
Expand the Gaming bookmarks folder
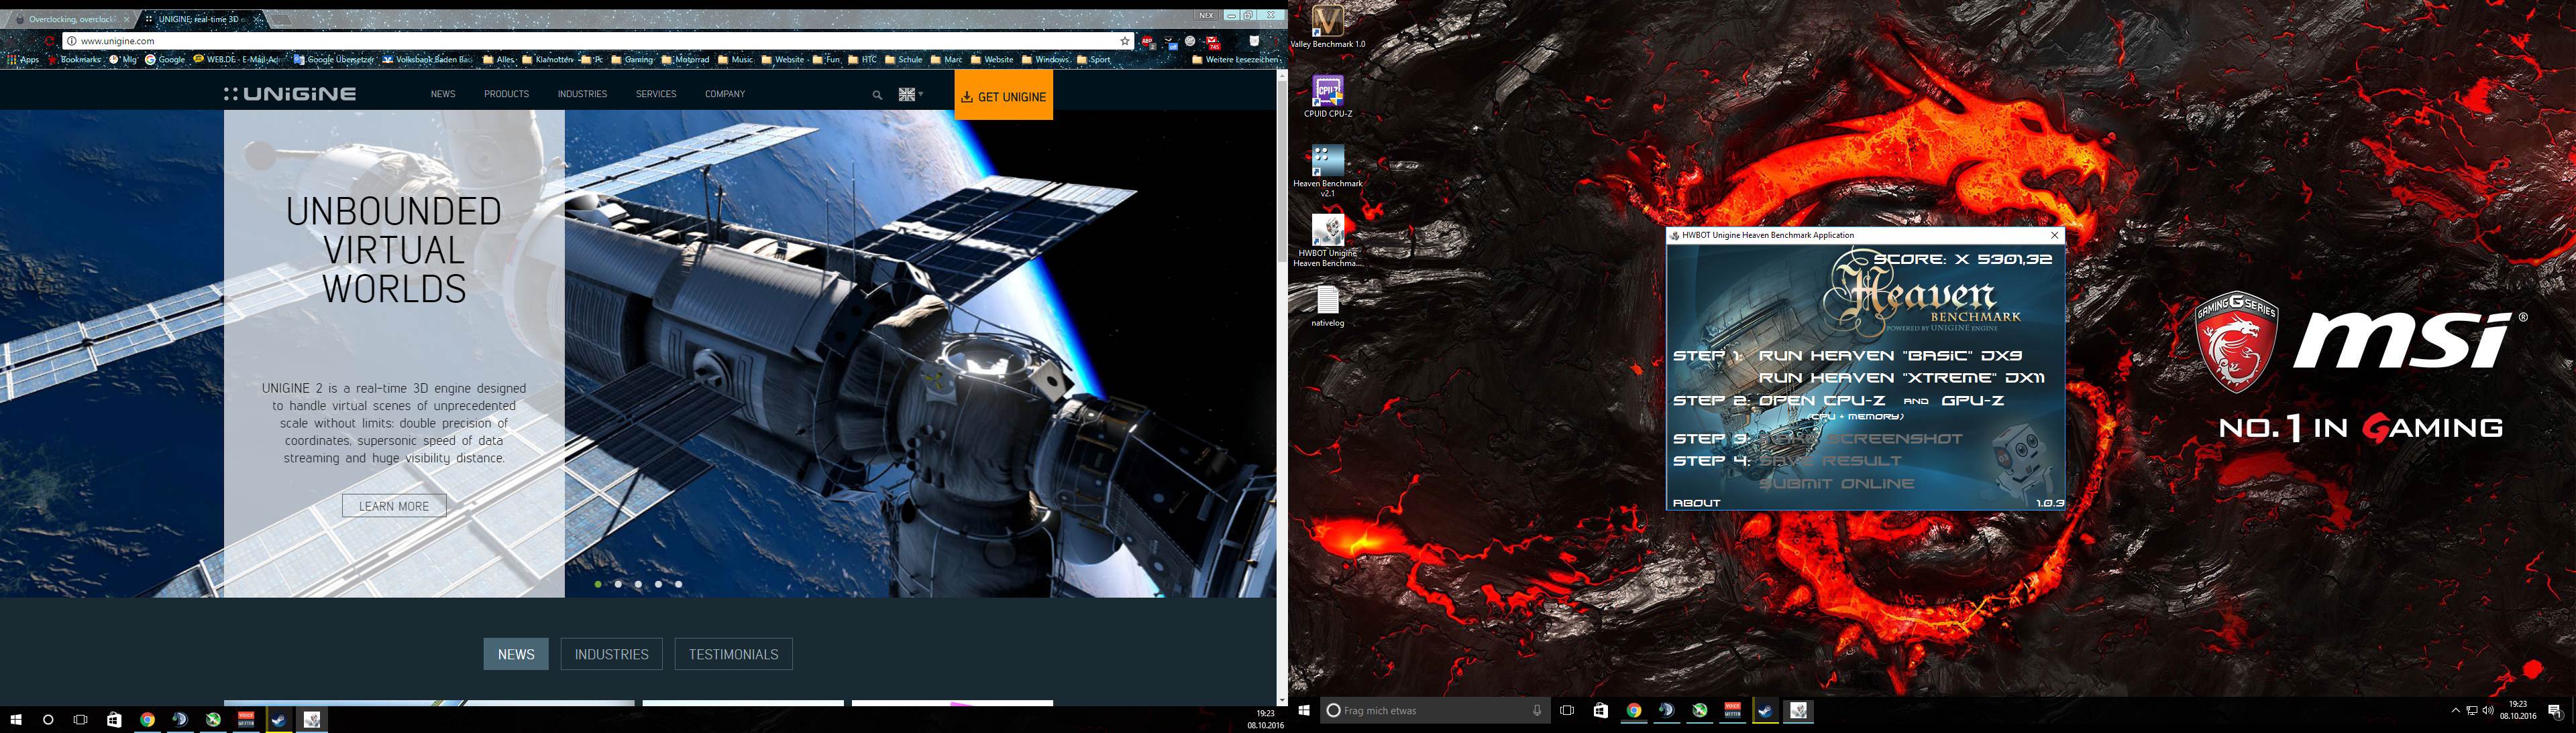point(632,60)
